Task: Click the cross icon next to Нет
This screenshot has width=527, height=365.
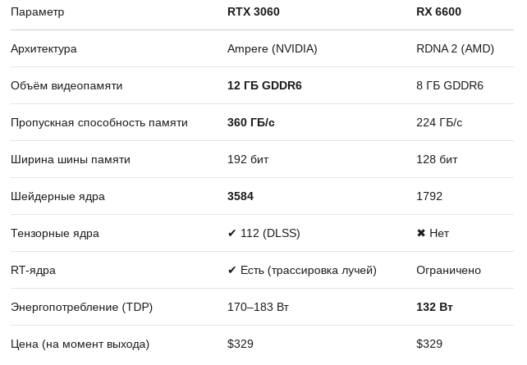Action: (421, 234)
